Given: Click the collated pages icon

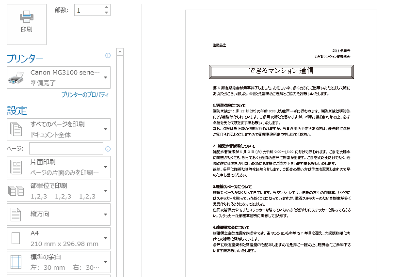Looking at the screenshot, I should click(16, 191).
